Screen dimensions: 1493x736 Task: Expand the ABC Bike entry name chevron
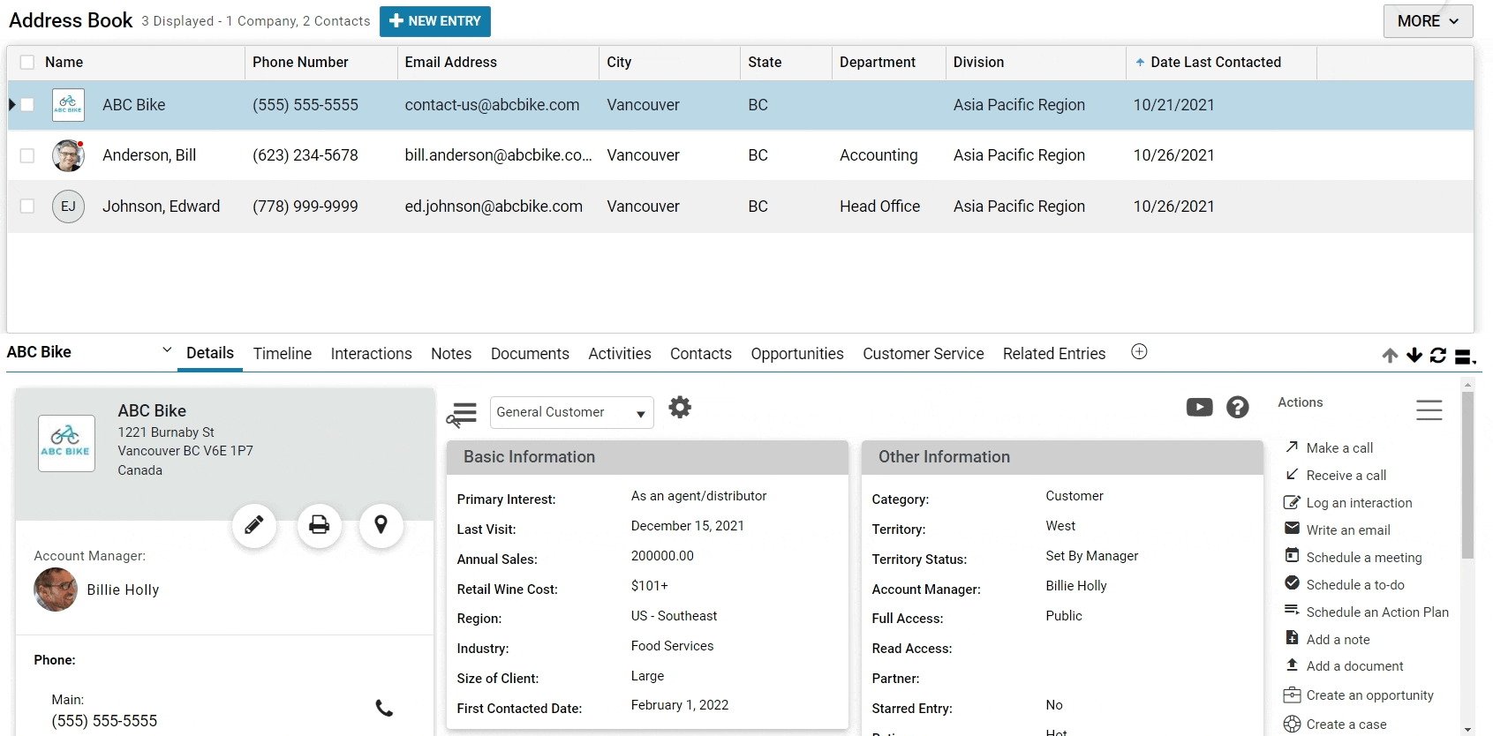pos(167,350)
